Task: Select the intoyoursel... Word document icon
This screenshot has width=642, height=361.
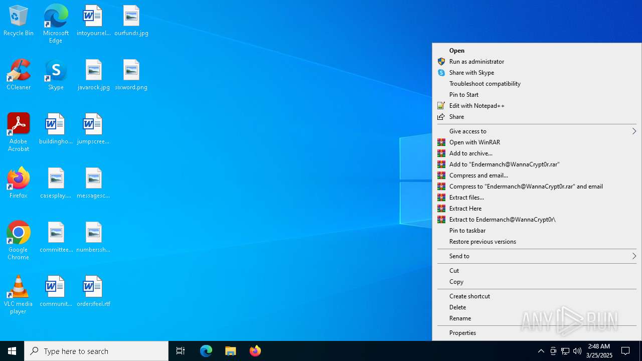Action: (93, 21)
